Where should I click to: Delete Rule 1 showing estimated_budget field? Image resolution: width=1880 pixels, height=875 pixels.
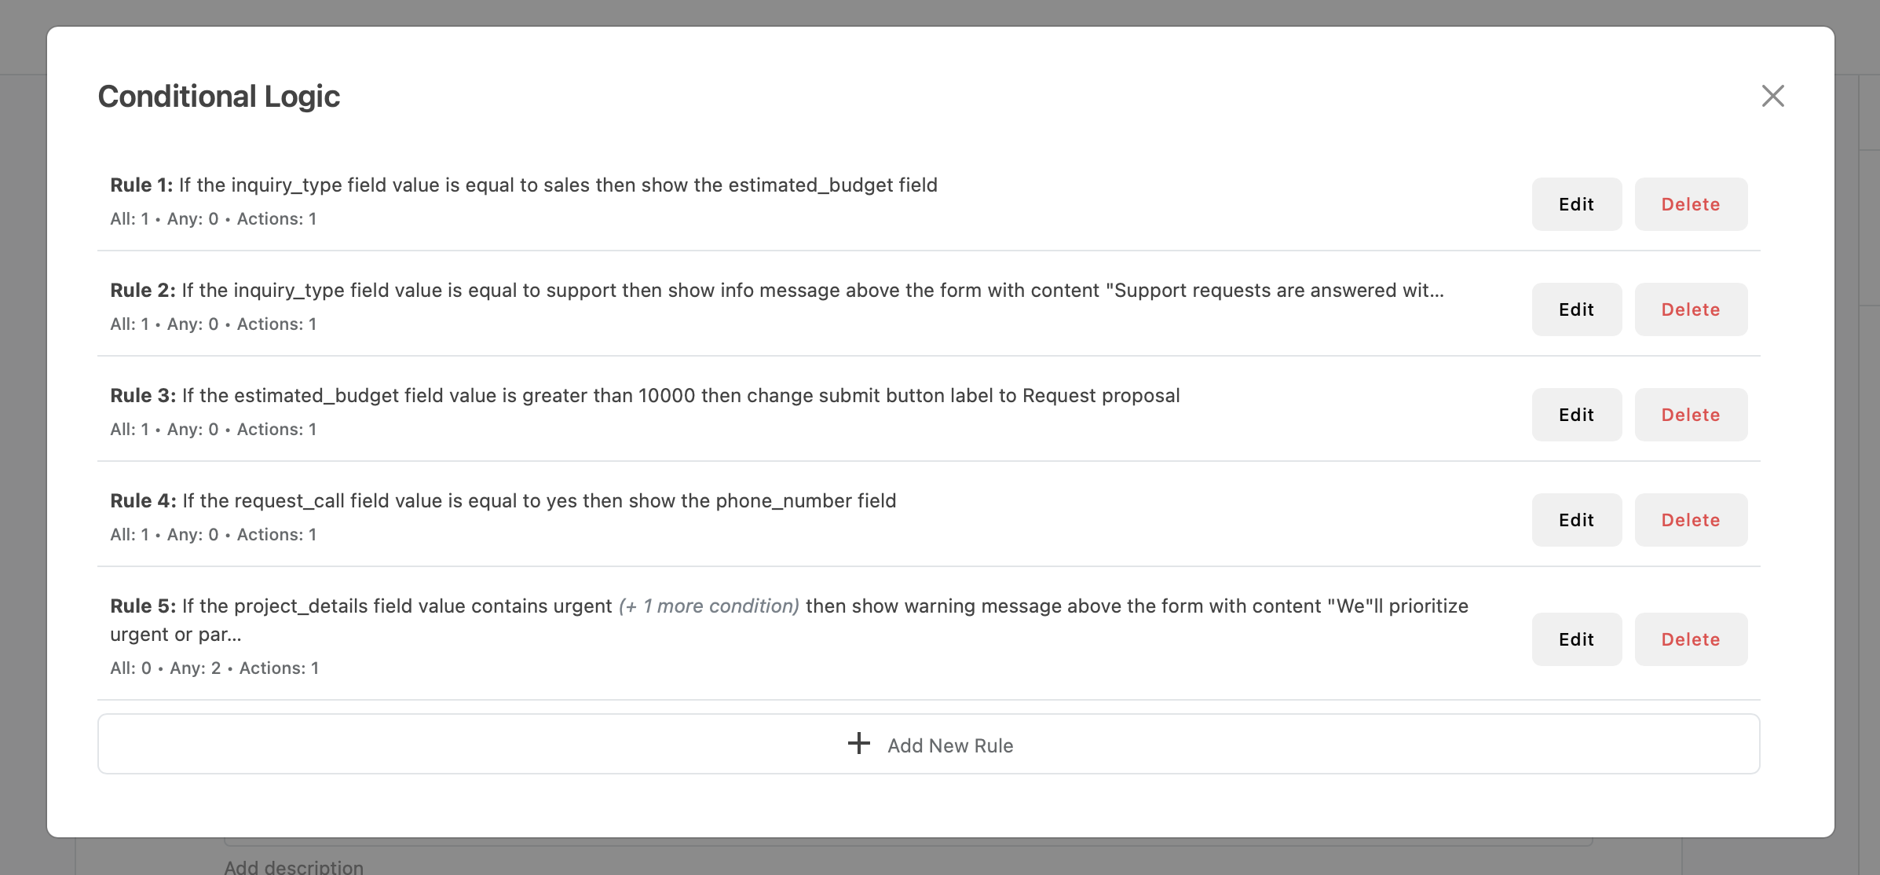pos(1691,204)
